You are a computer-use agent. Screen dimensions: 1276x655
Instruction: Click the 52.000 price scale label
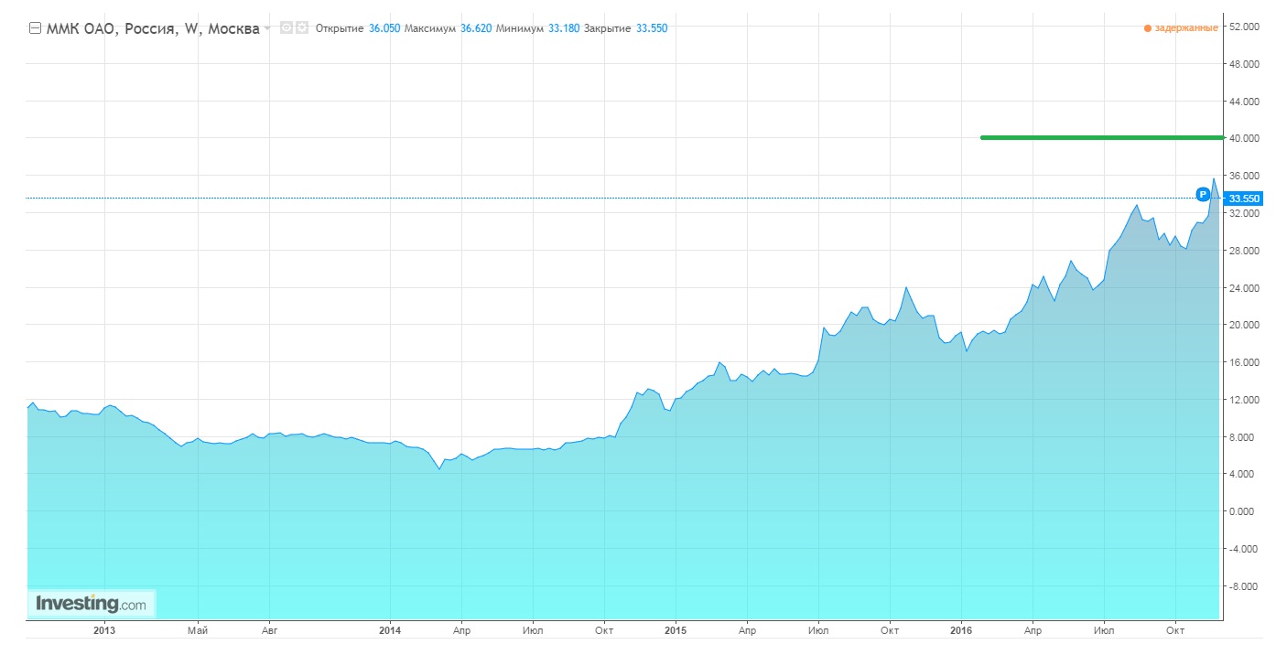pyautogui.click(x=1244, y=27)
